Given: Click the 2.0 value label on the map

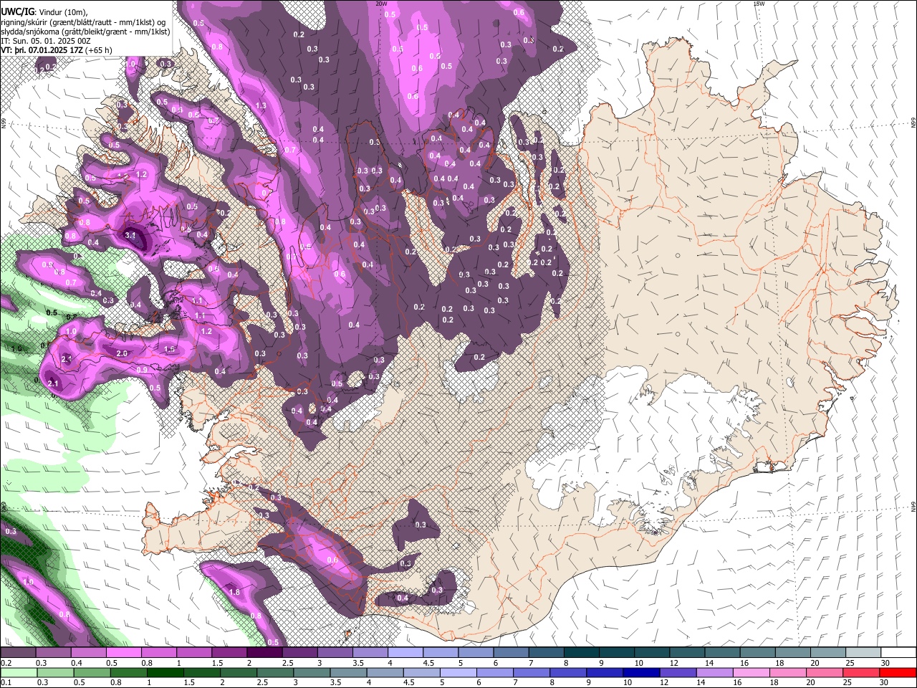Looking at the screenshot, I should tap(122, 353).
